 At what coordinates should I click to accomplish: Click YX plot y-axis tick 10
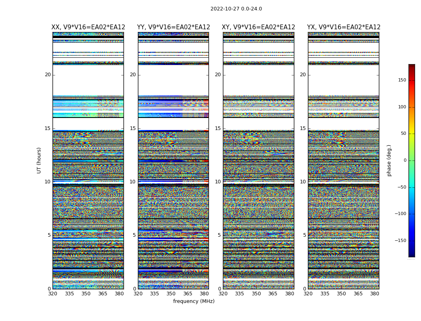point(303,182)
